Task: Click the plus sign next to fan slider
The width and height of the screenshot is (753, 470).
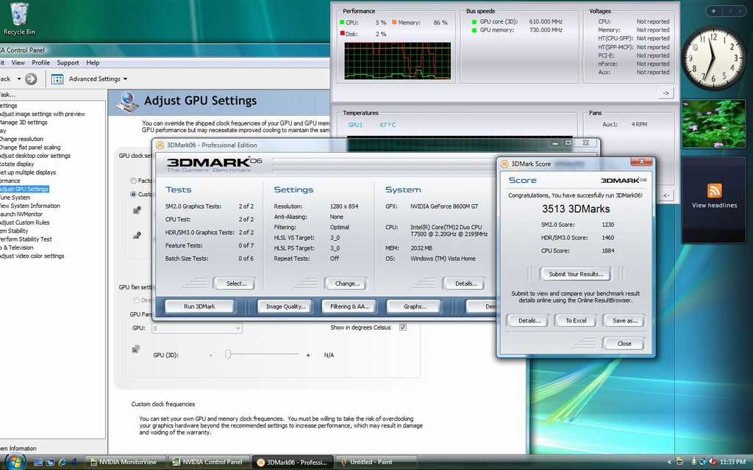Action: [308, 355]
